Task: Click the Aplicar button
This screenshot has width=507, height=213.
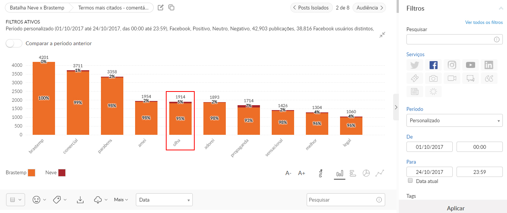Action: [455, 208]
